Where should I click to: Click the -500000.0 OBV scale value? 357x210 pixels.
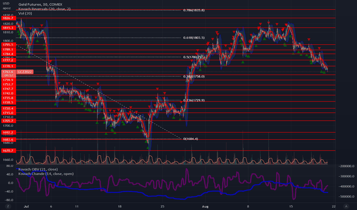(346, 196)
